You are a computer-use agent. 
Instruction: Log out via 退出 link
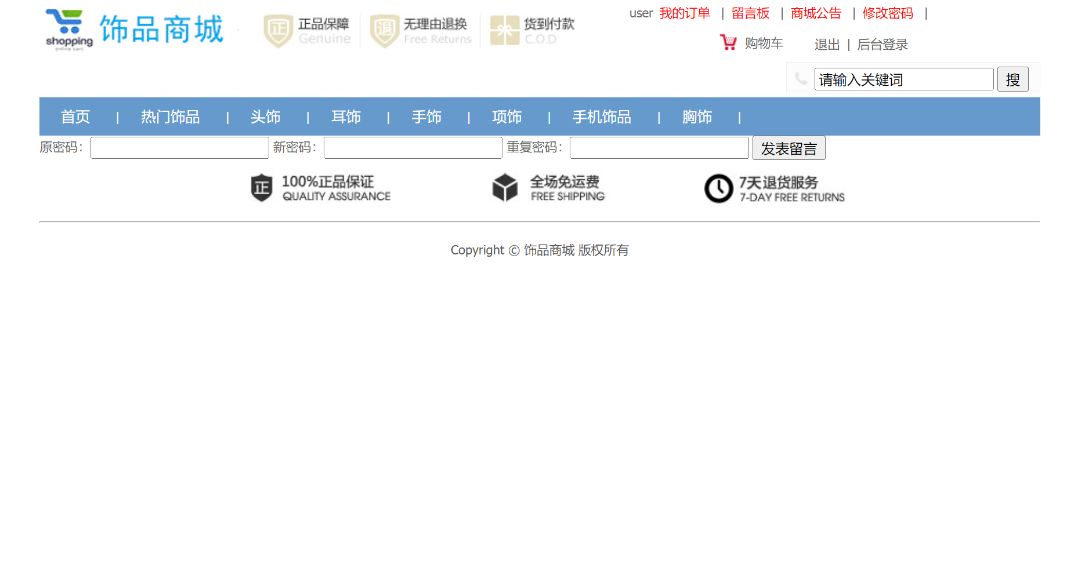coord(827,45)
